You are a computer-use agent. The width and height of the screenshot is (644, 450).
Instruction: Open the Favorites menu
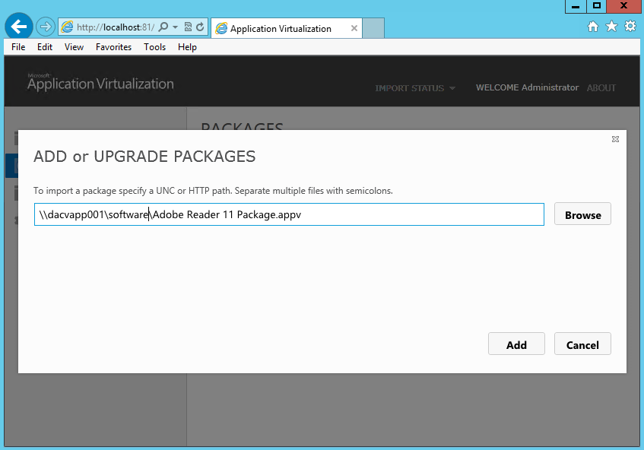pos(114,47)
